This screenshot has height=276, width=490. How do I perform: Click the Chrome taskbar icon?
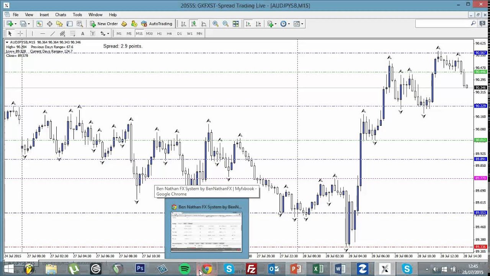coord(207,269)
